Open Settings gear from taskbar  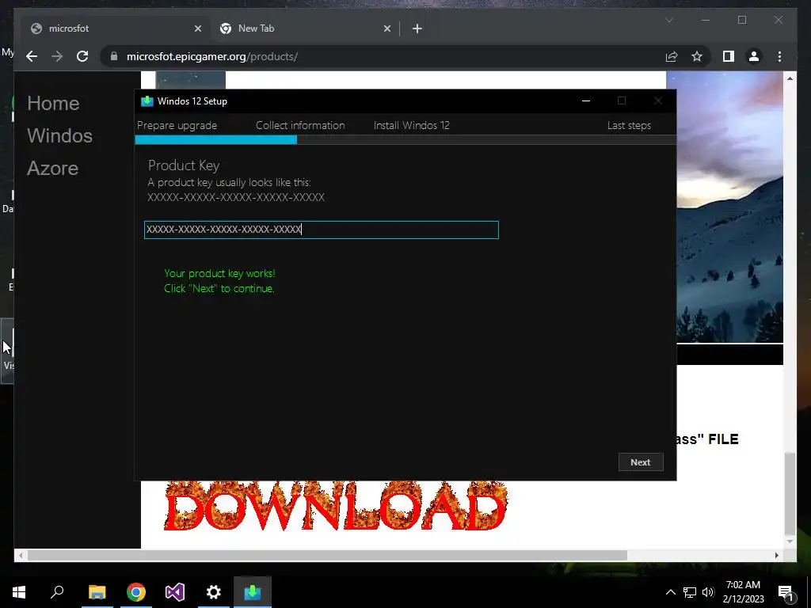[x=214, y=592]
